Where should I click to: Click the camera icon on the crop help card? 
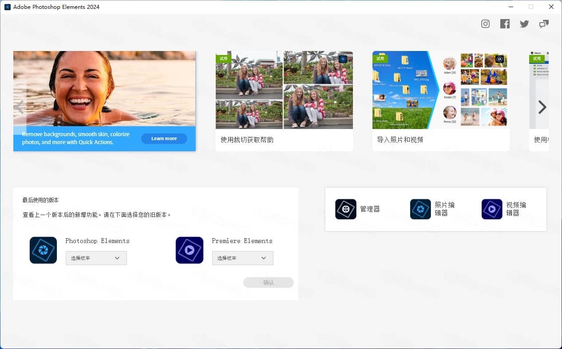click(343, 59)
